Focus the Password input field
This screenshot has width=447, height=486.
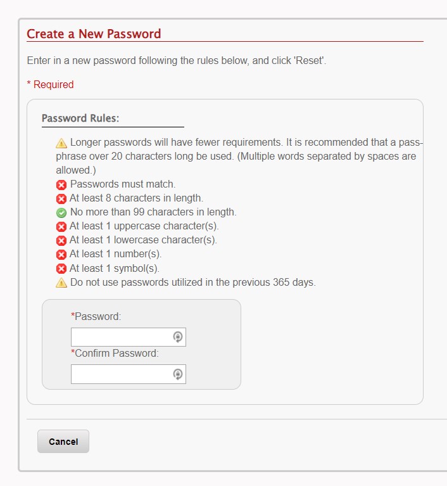[120, 337]
